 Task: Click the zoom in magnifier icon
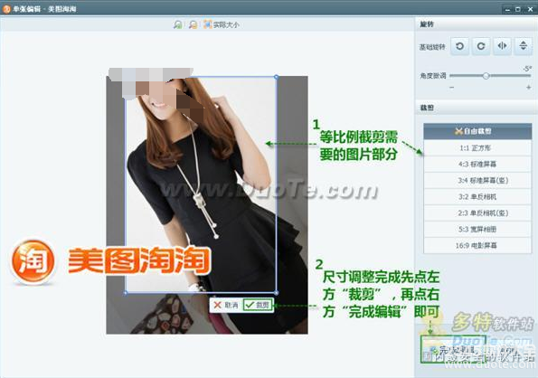(177, 24)
